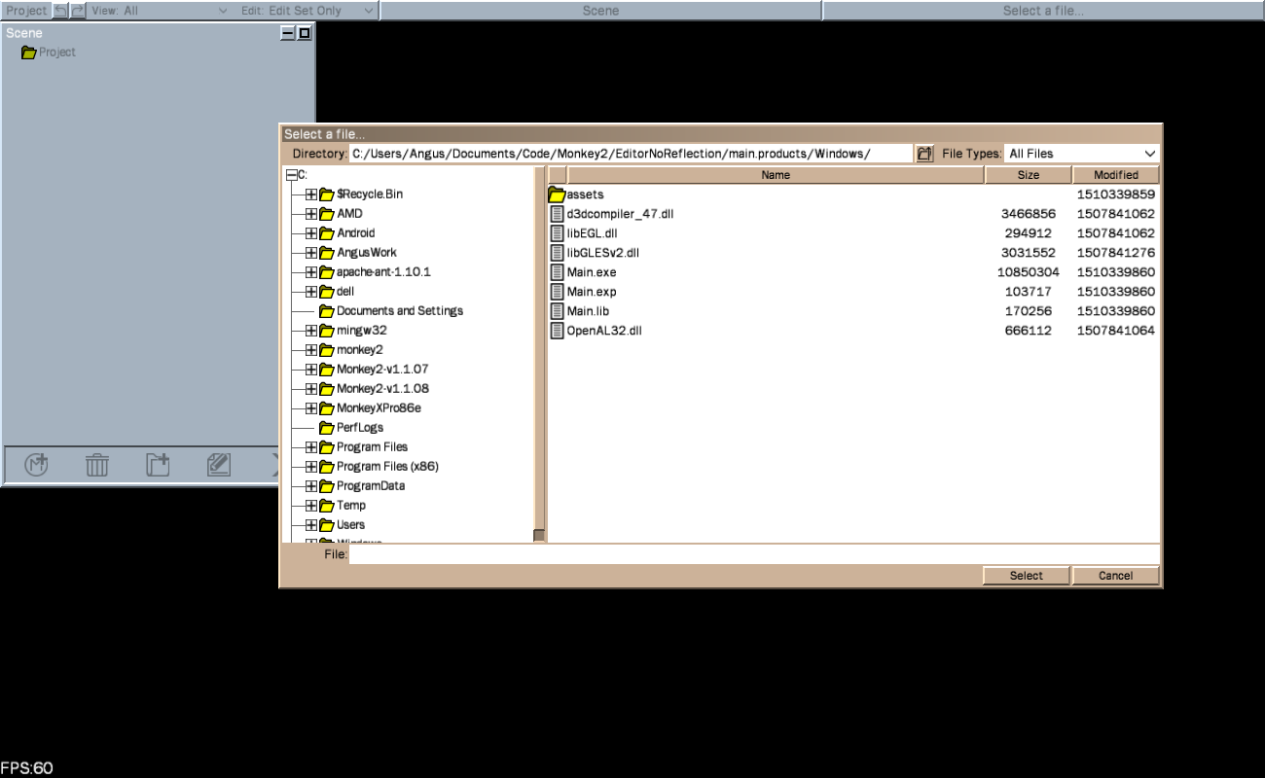Expand the Users folder tree node

pyautogui.click(x=311, y=525)
